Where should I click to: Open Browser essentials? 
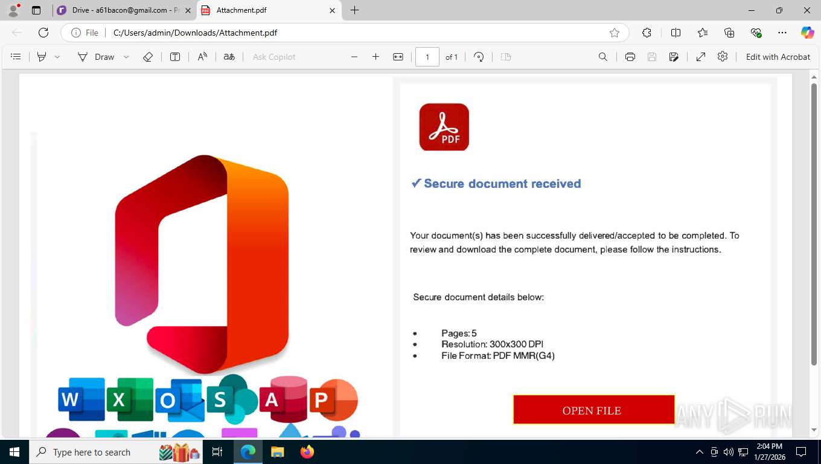point(756,33)
